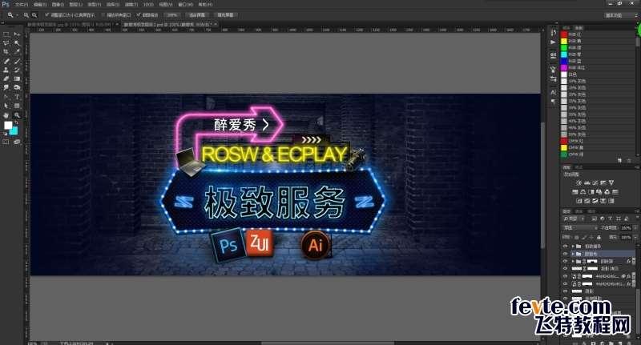This screenshot has width=641, height=345.
Task: Lock layer position in Layers panel
Action: (x=591, y=237)
